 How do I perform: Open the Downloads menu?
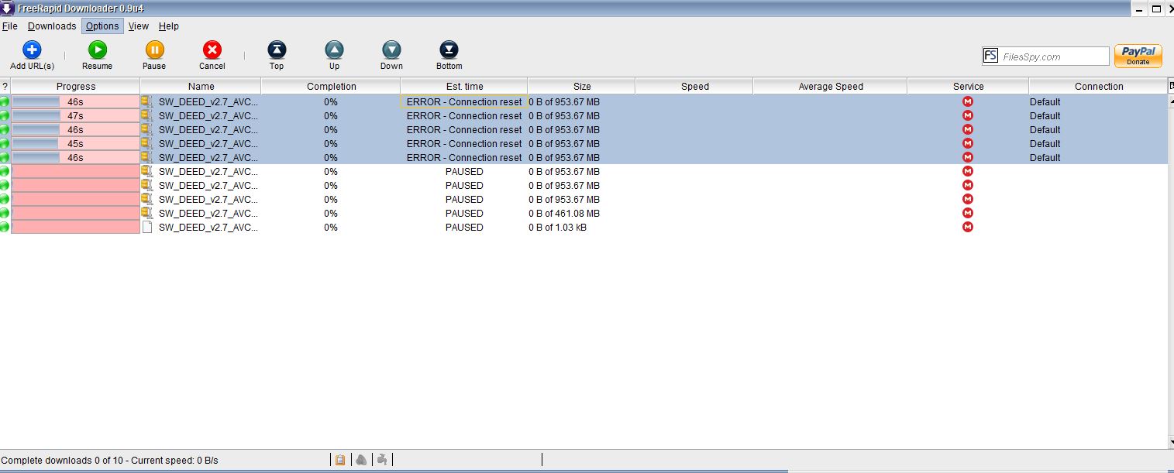(x=52, y=26)
